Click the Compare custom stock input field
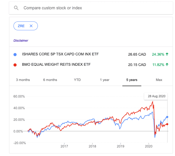Image resolution: width=175 pixels, height=156 pixels. coord(91,8)
